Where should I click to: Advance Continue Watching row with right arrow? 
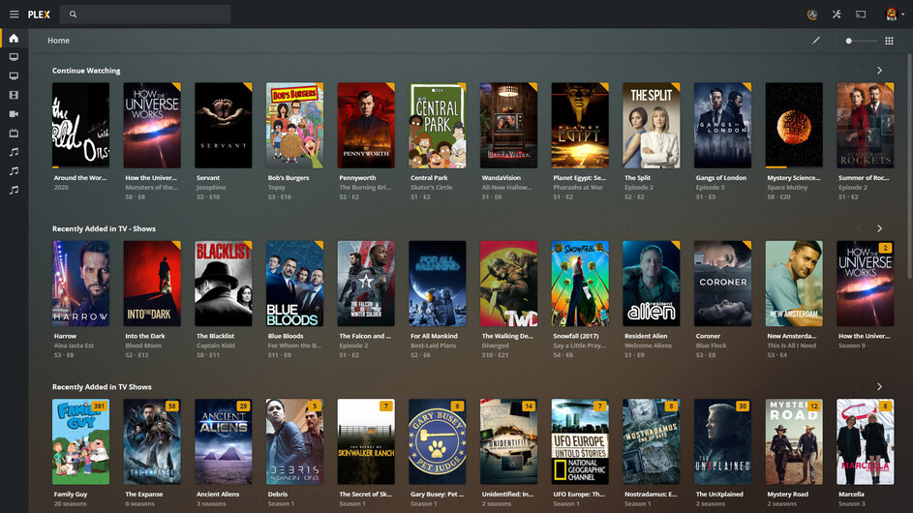click(879, 71)
